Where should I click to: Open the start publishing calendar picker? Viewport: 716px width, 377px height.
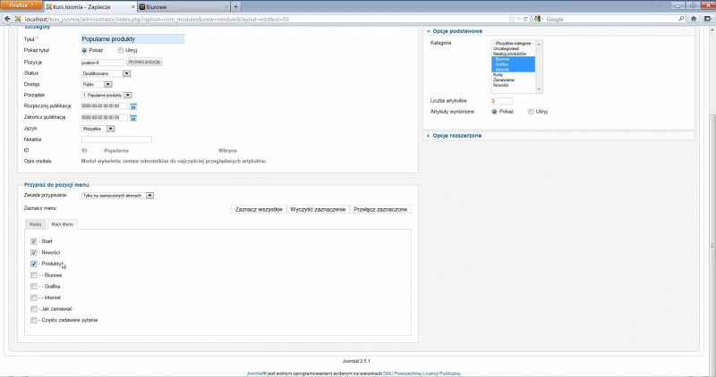pyautogui.click(x=132, y=106)
